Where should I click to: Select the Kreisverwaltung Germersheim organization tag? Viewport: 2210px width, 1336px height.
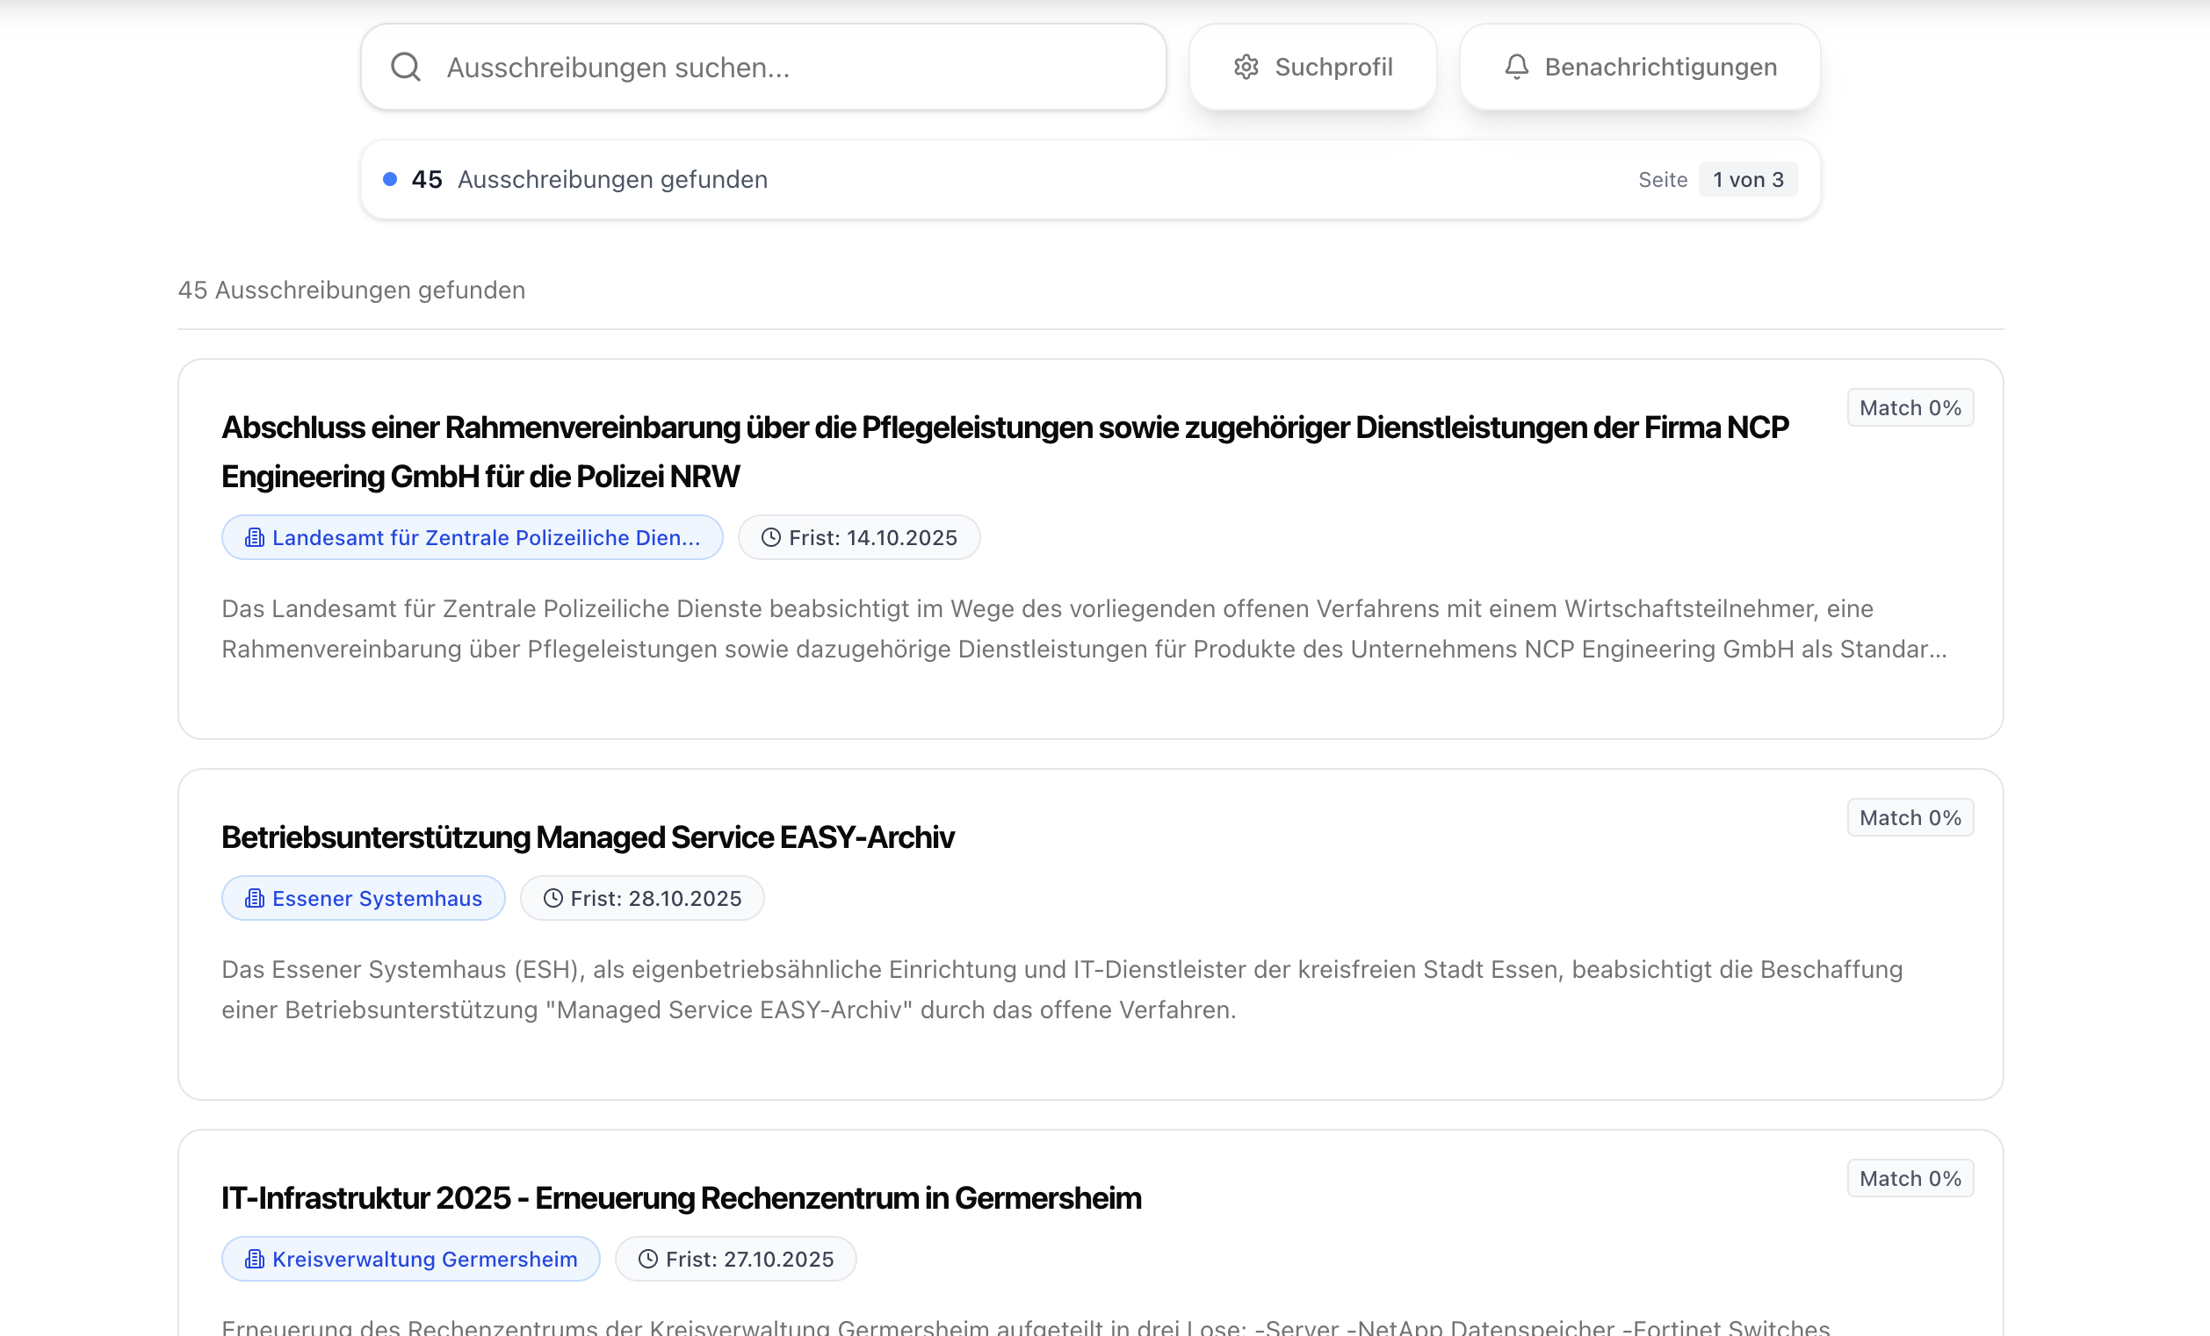(x=424, y=1259)
